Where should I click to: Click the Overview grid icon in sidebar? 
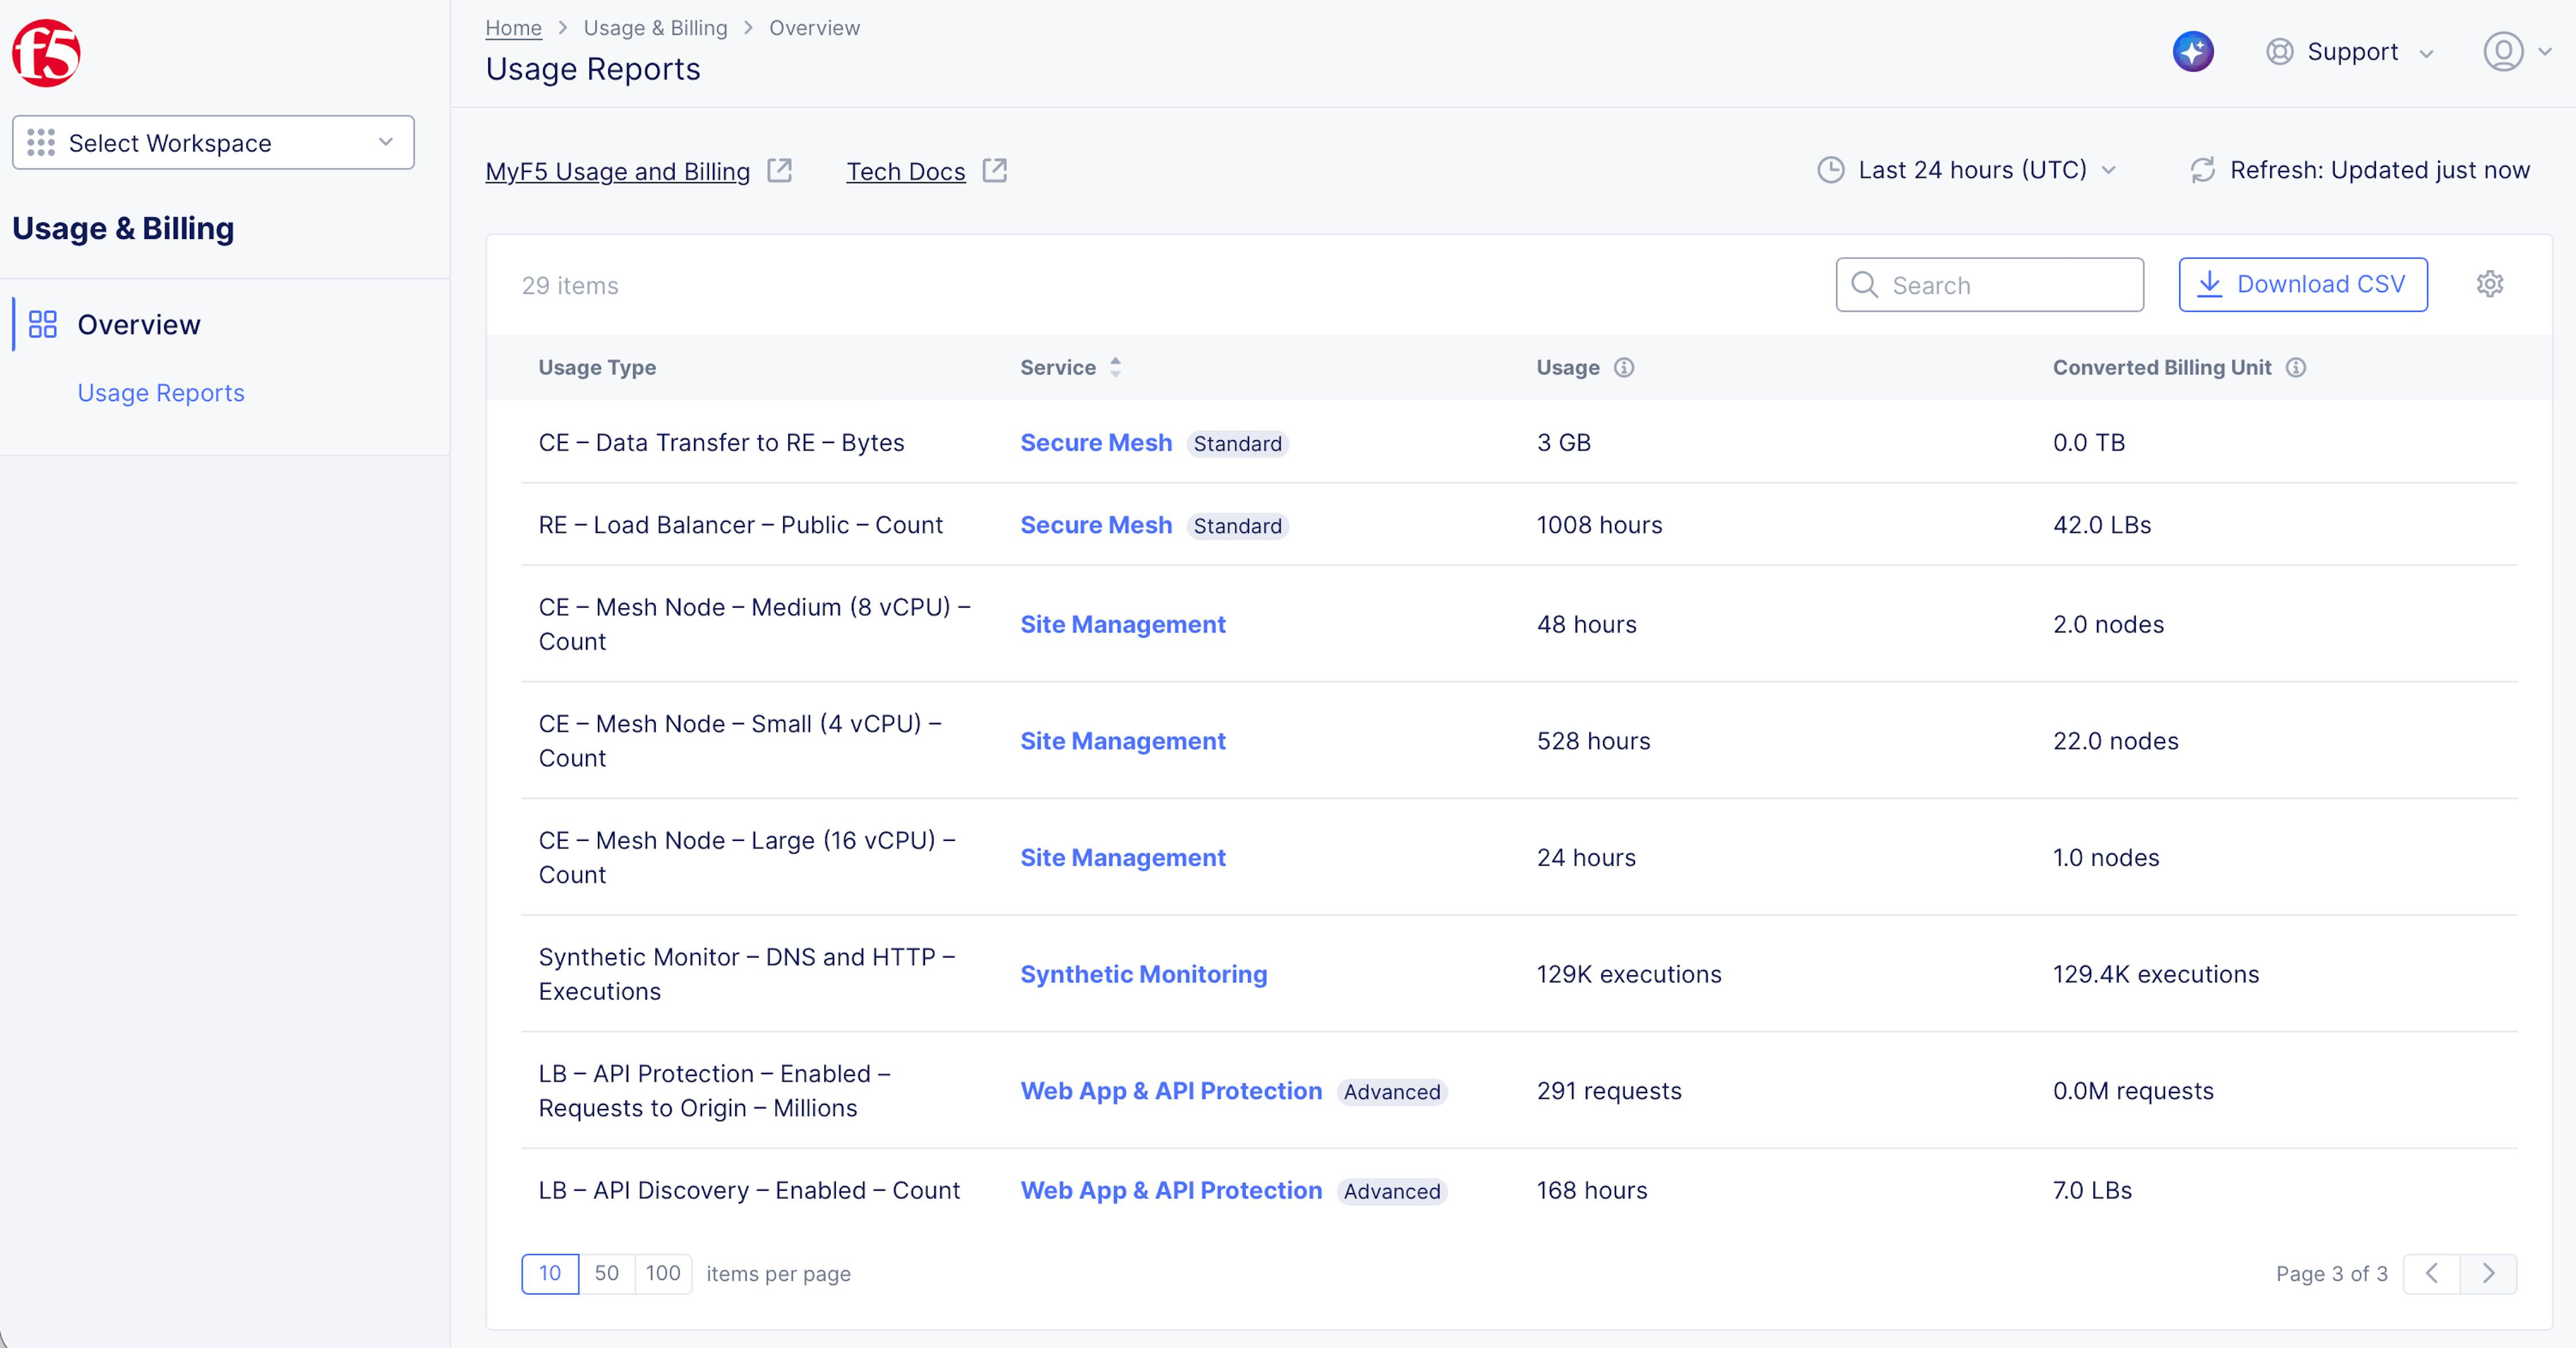(x=43, y=325)
